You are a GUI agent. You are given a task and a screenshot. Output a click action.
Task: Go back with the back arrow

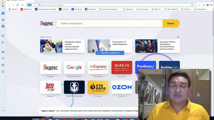[x=9, y=5]
